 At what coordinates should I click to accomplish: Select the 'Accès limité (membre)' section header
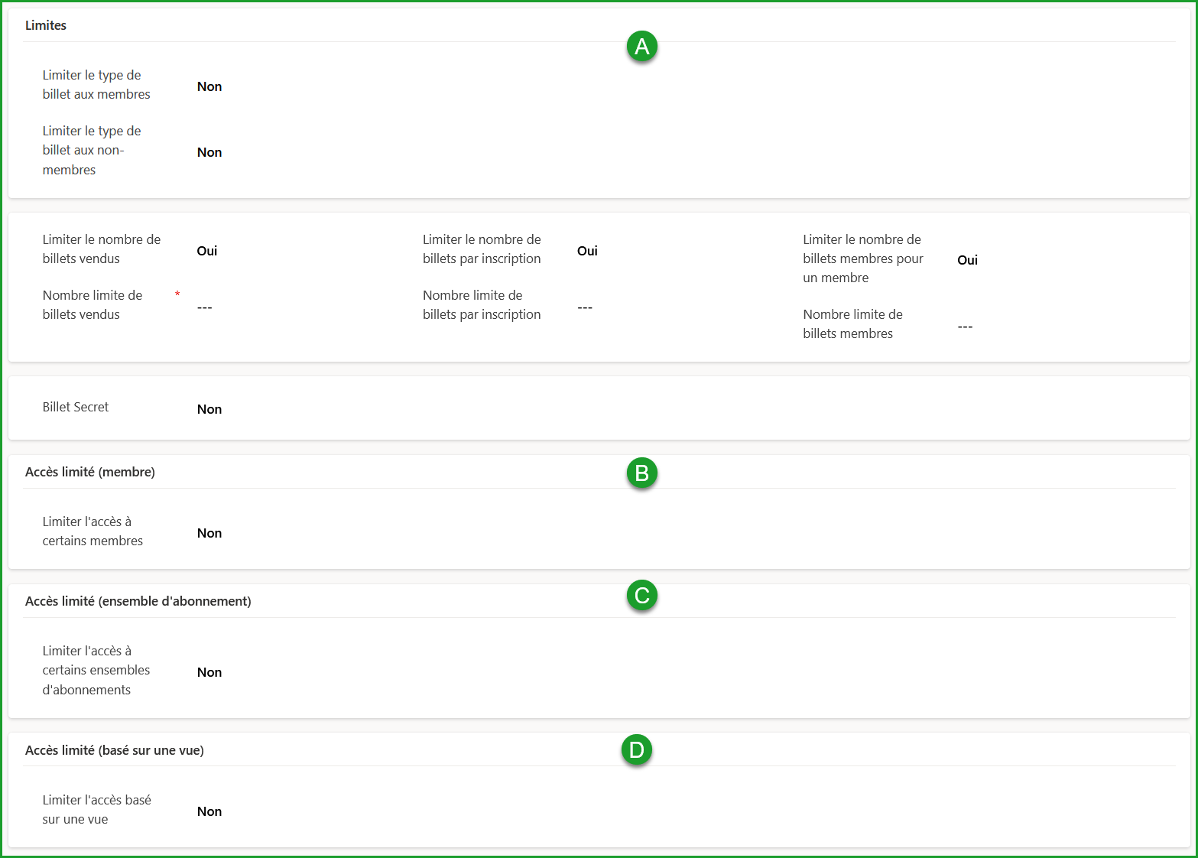(90, 472)
